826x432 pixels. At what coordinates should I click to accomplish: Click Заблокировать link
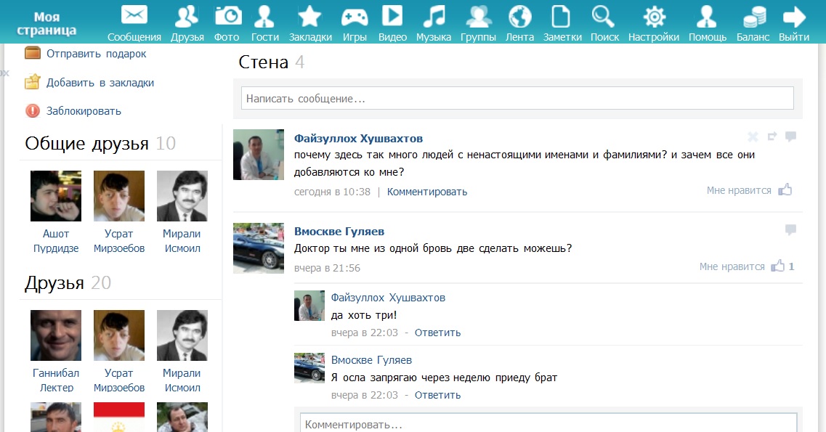[84, 111]
